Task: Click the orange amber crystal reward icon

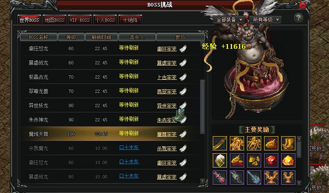Action: click(x=288, y=160)
